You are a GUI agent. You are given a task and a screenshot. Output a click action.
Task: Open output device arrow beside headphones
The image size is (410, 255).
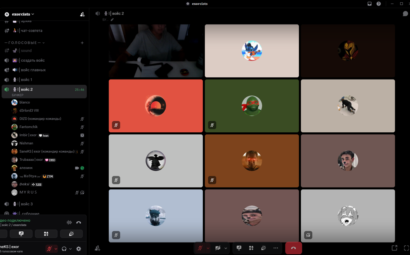(70, 249)
